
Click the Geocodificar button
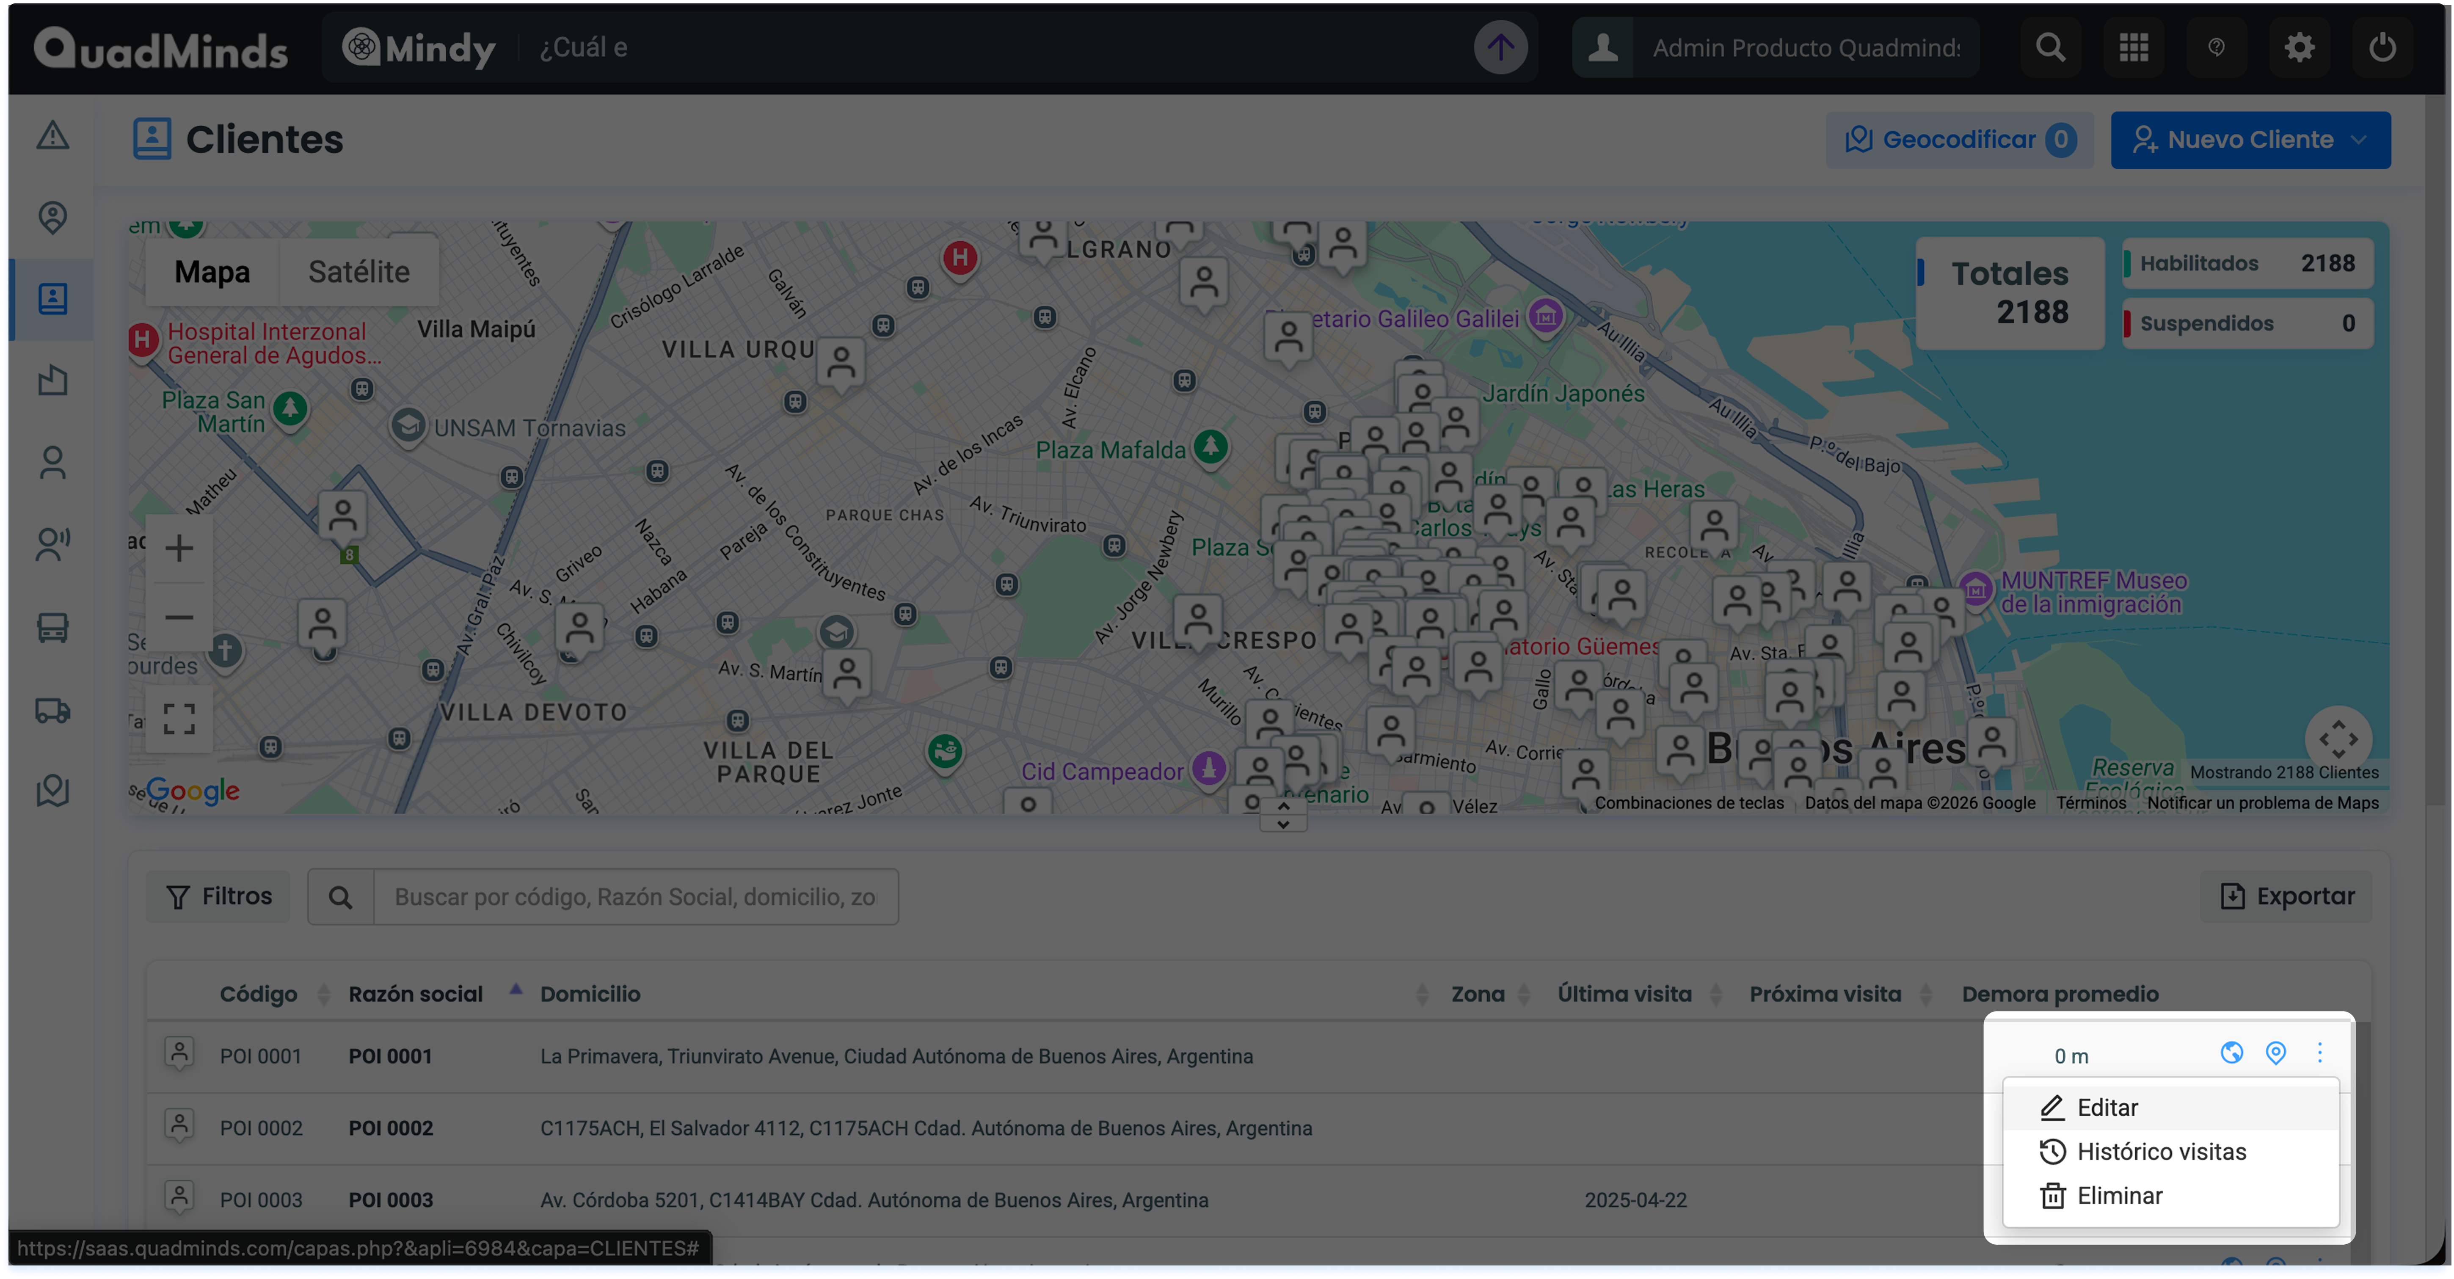[x=1959, y=140]
